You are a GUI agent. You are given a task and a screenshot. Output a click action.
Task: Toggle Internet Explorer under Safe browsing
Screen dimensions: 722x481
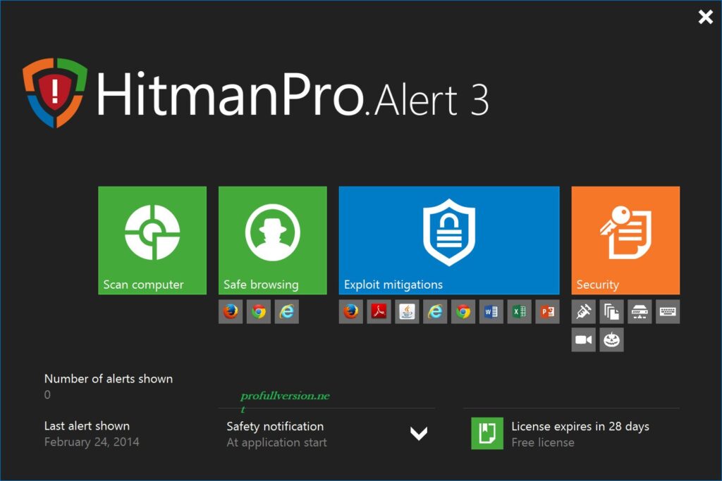tap(287, 311)
